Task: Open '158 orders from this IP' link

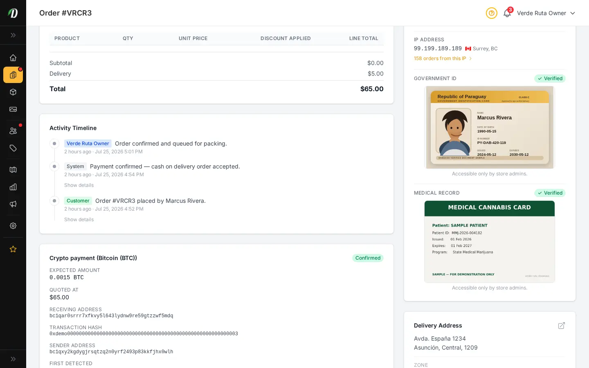Action: (x=440, y=58)
